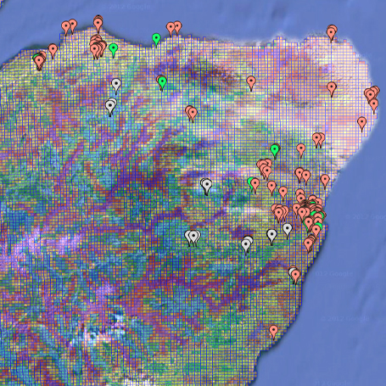Select the green marker on the north coast shoreline

point(156,40)
